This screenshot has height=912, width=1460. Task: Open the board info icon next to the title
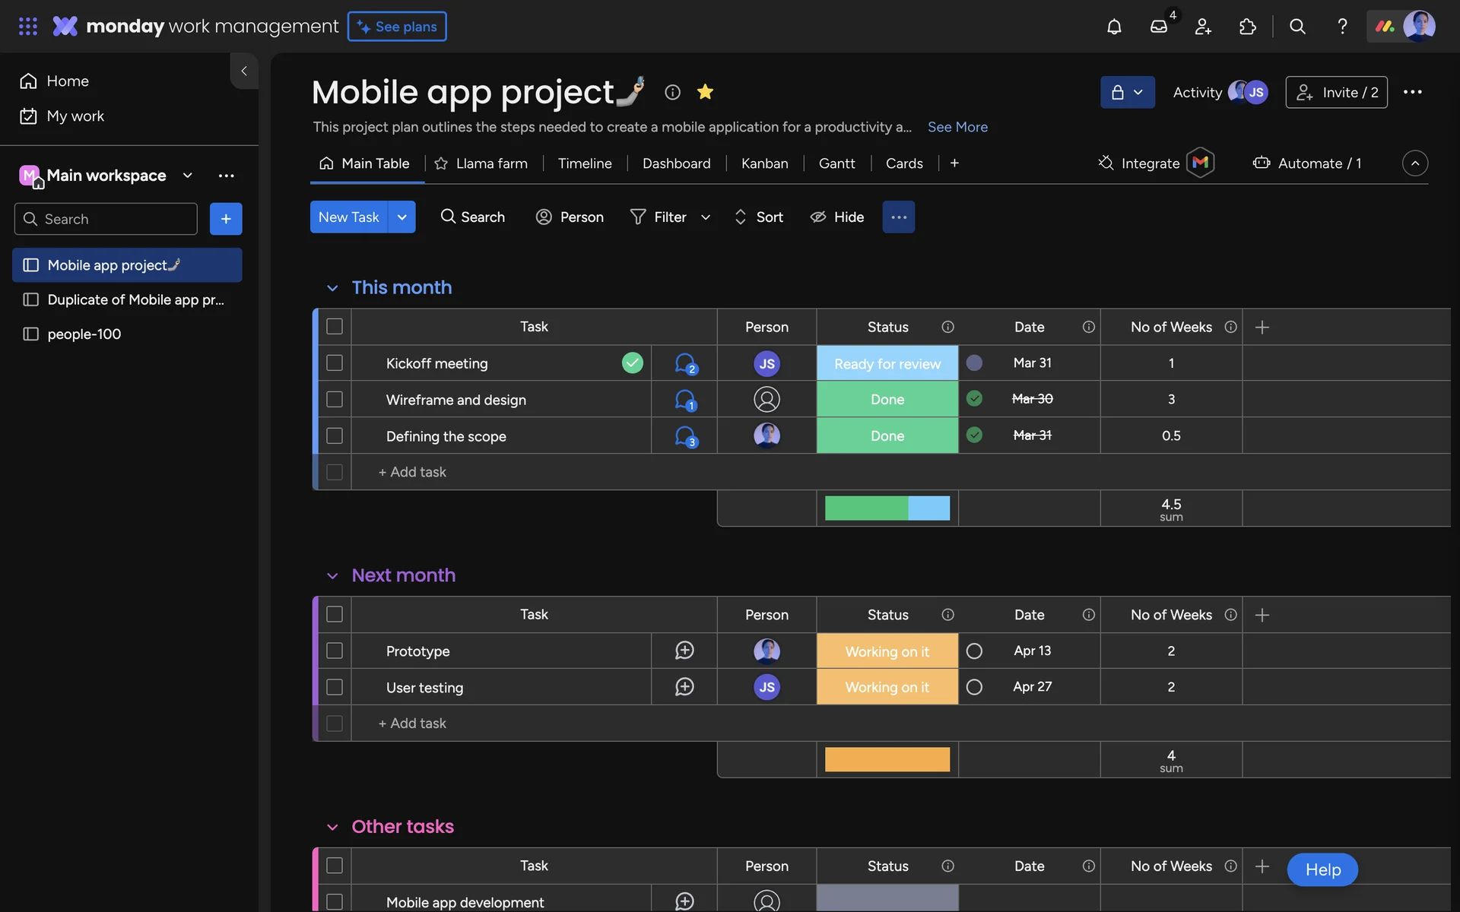click(x=672, y=92)
